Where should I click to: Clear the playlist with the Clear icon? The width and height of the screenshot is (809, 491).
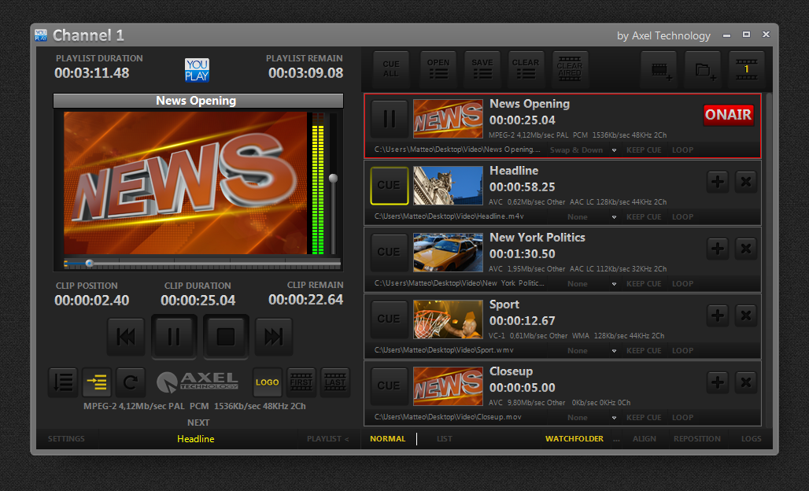(526, 69)
